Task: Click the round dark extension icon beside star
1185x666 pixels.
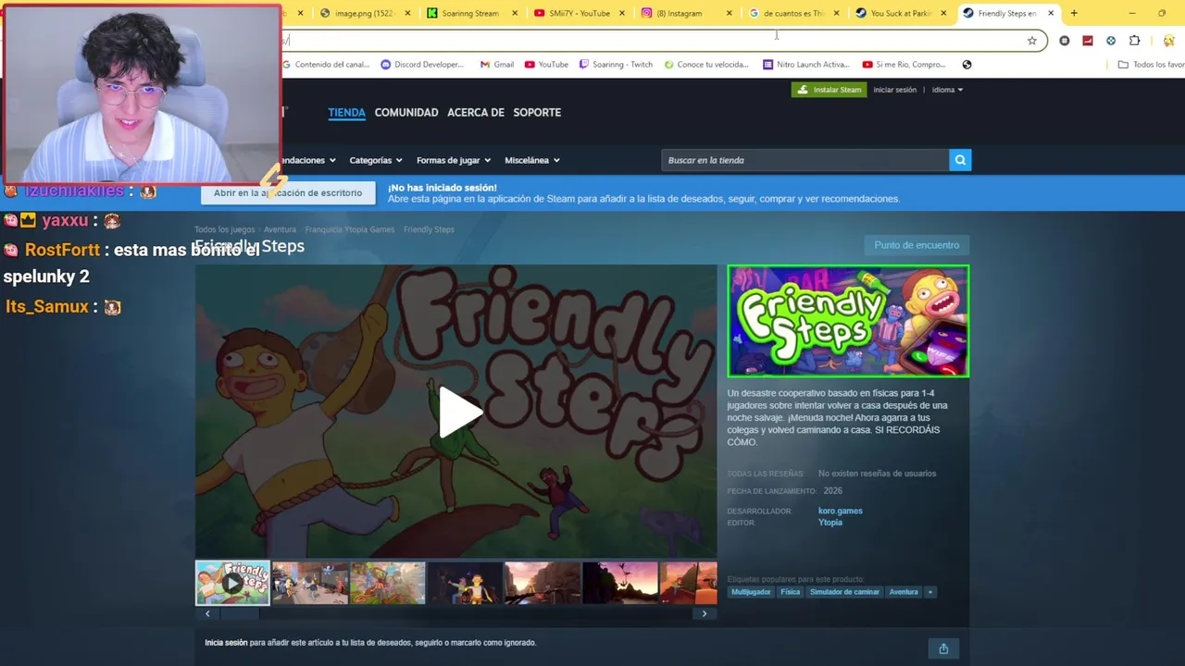Action: coord(1065,41)
